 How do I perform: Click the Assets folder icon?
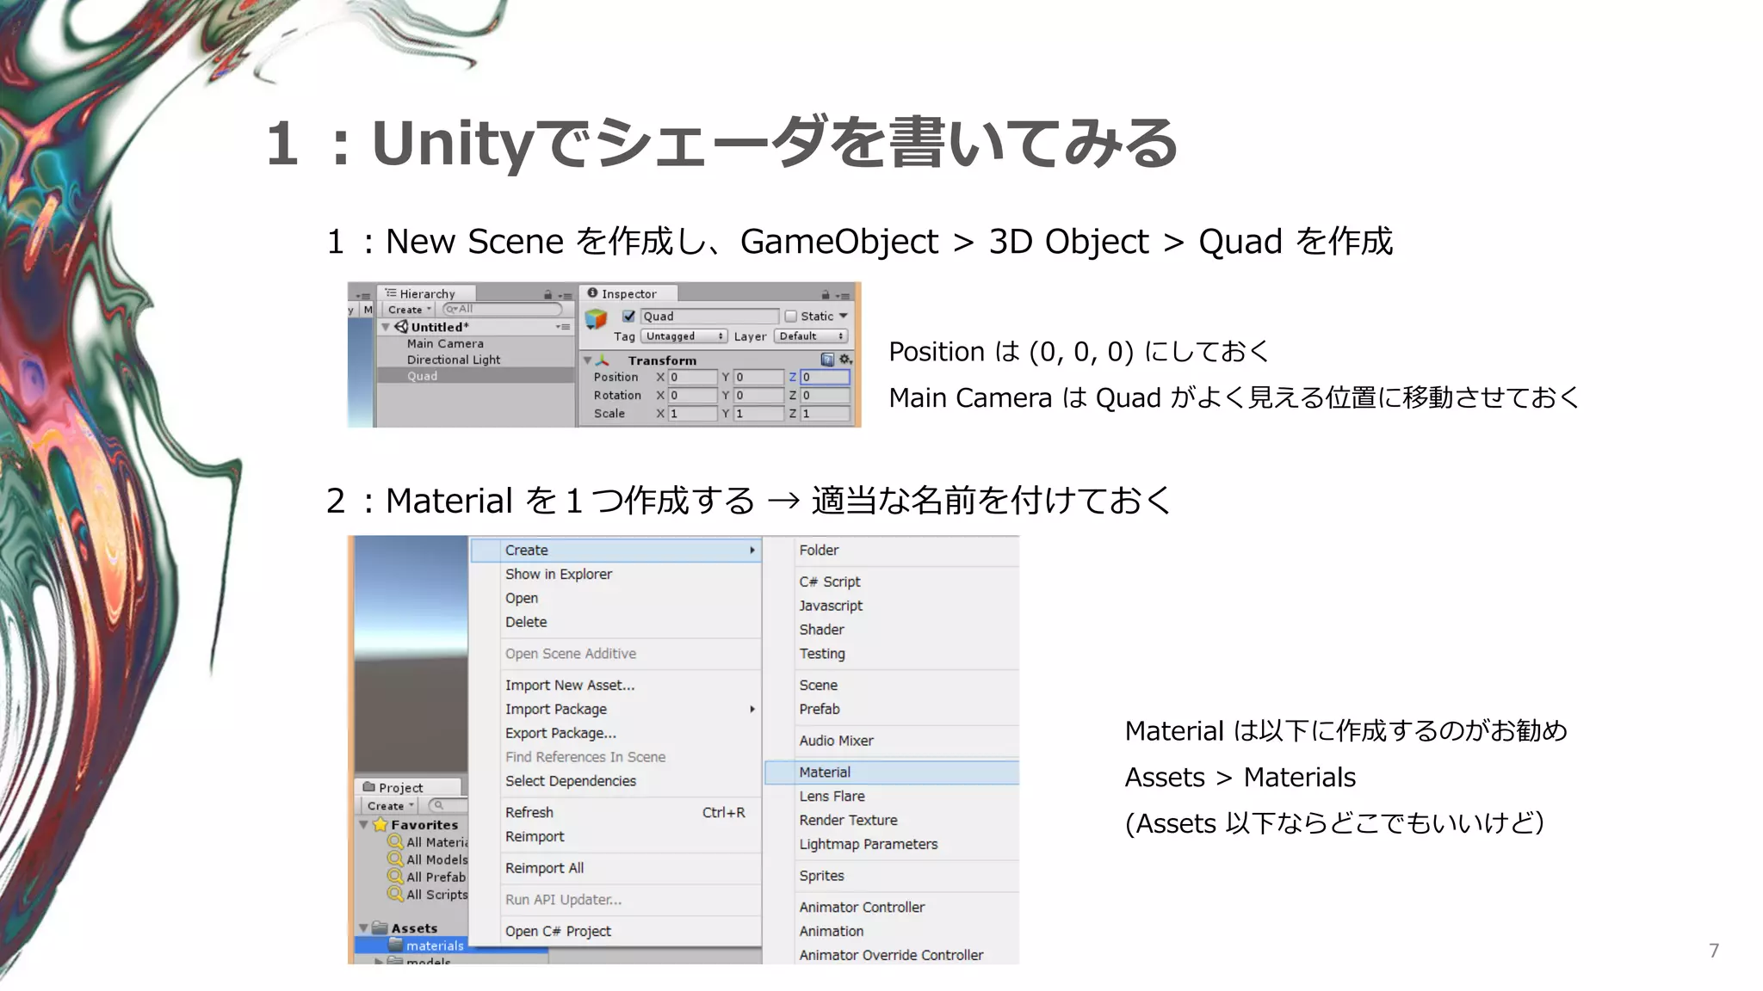pos(380,927)
